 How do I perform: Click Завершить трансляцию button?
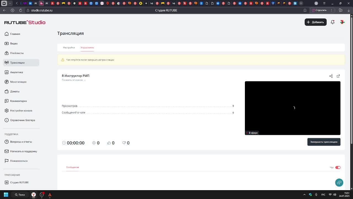(x=324, y=142)
